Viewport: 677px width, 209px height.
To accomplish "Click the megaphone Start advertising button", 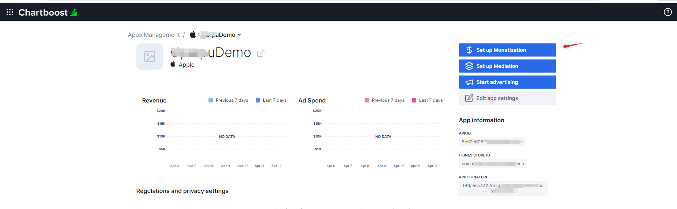I will [x=507, y=82].
